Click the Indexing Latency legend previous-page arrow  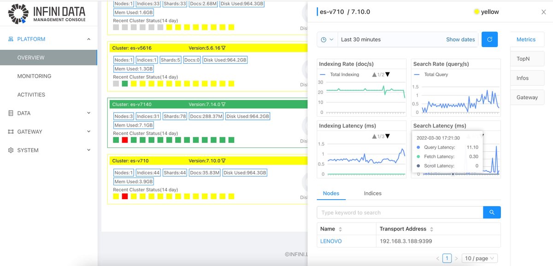click(374, 136)
